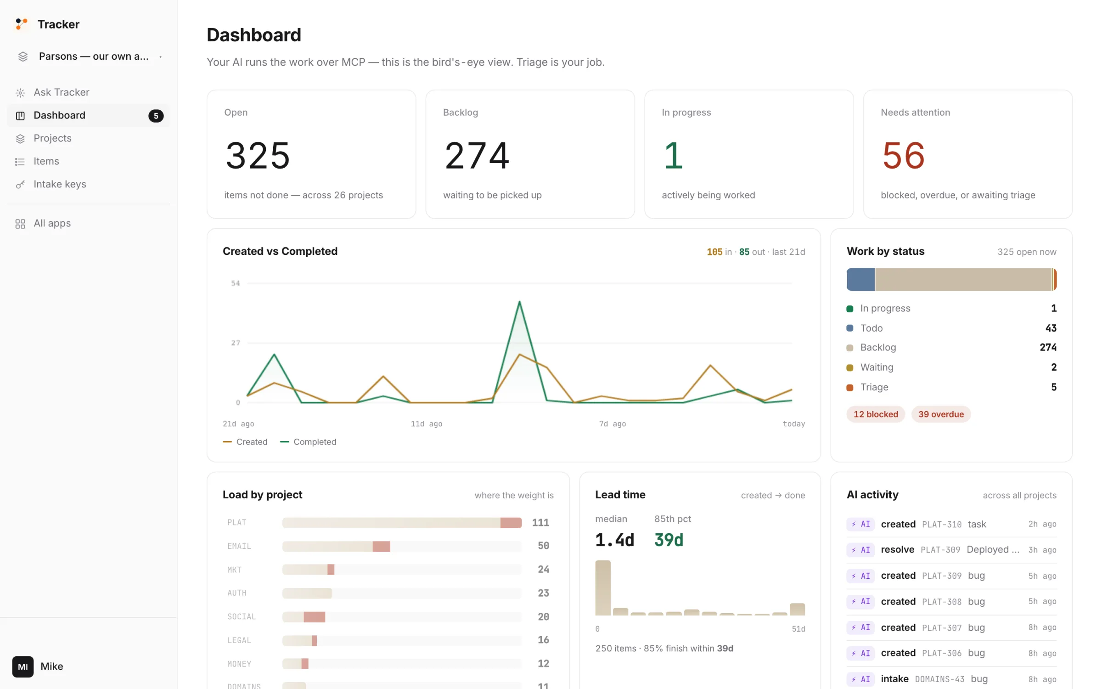
Task: Open the Mike profile name
Action: tap(52, 666)
